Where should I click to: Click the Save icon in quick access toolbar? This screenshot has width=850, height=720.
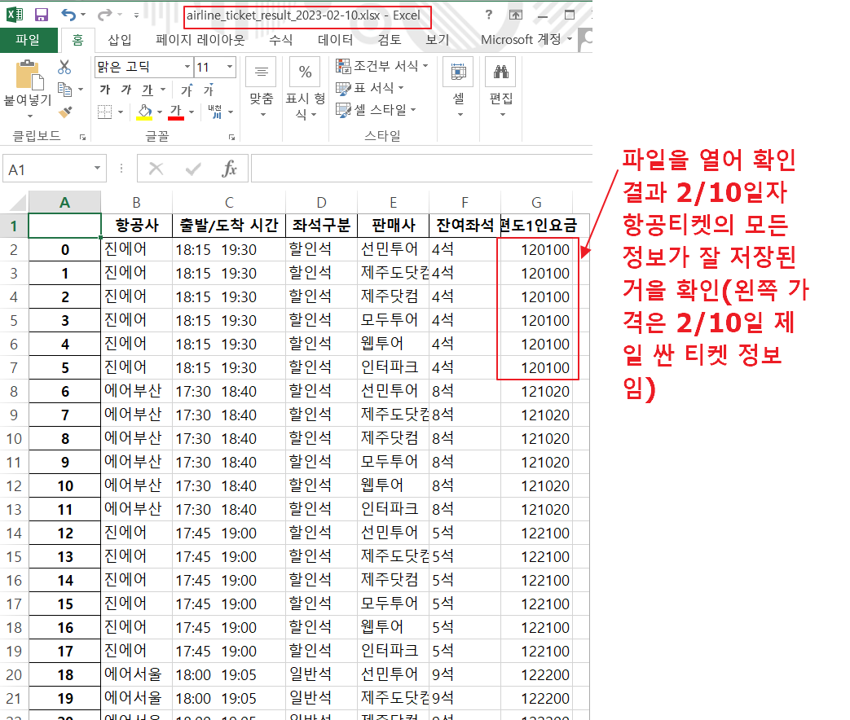click(x=42, y=15)
